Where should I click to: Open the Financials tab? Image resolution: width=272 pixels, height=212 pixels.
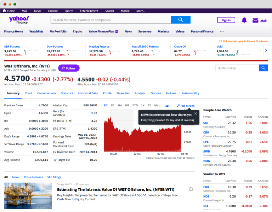(x=123, y=93)
